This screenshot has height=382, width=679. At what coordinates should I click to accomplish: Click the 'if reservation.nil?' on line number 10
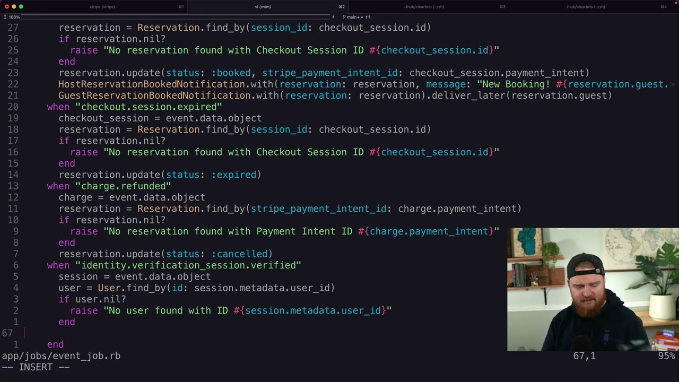coord(112,220)
